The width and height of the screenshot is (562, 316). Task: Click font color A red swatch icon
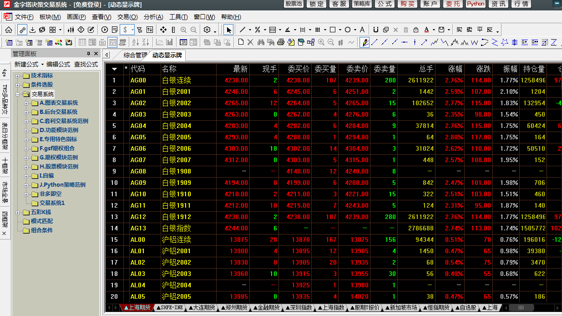[x=427, y=30]
